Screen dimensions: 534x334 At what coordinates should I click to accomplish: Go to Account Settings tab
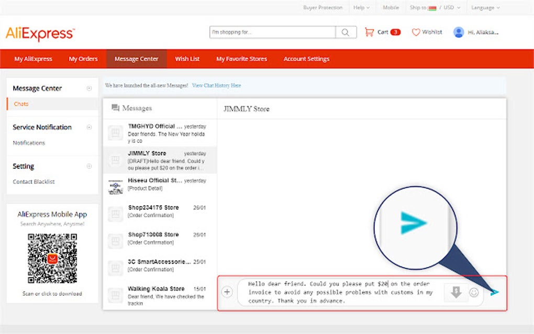point(306,59)
